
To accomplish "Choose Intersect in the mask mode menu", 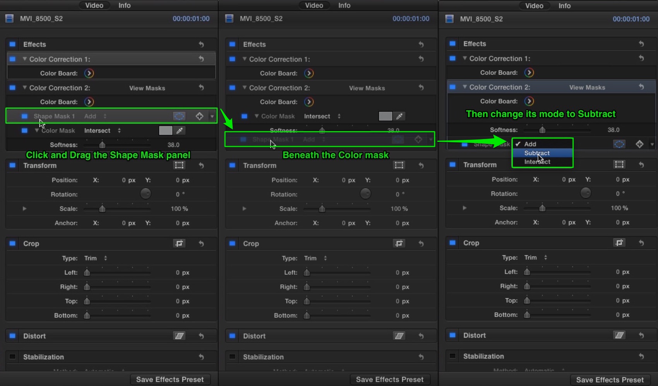I will tap(542, 162).
